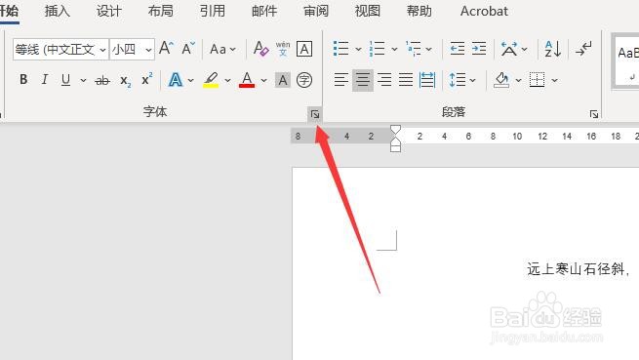
Task: Switch to the 邮件 ribbon tab
Action: coord(264,11)
